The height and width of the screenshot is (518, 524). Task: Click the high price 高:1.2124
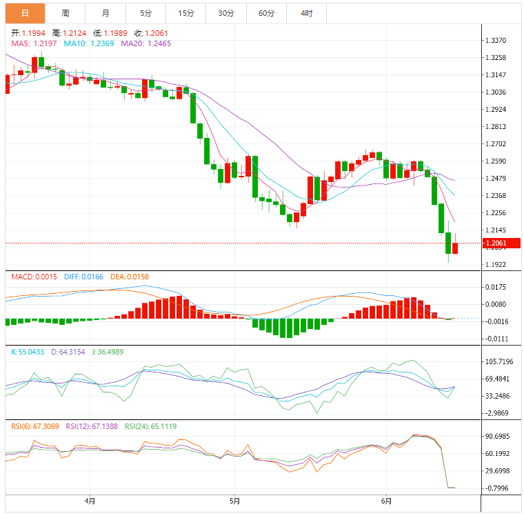[x=69, y=33]
